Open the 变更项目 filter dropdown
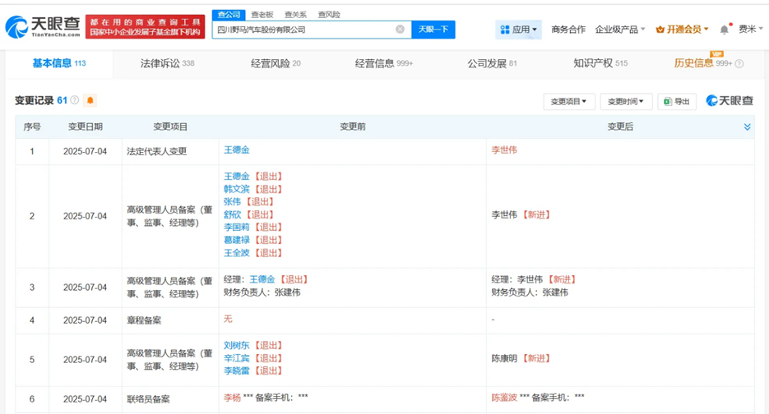 click(x=568, y=101)
